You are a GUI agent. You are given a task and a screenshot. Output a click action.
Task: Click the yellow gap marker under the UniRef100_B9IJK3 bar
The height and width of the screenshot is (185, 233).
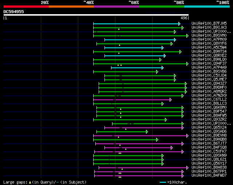(x=119, y=29)
